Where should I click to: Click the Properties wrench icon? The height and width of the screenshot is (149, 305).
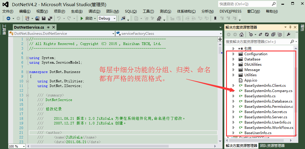click(x=288, y=34)
